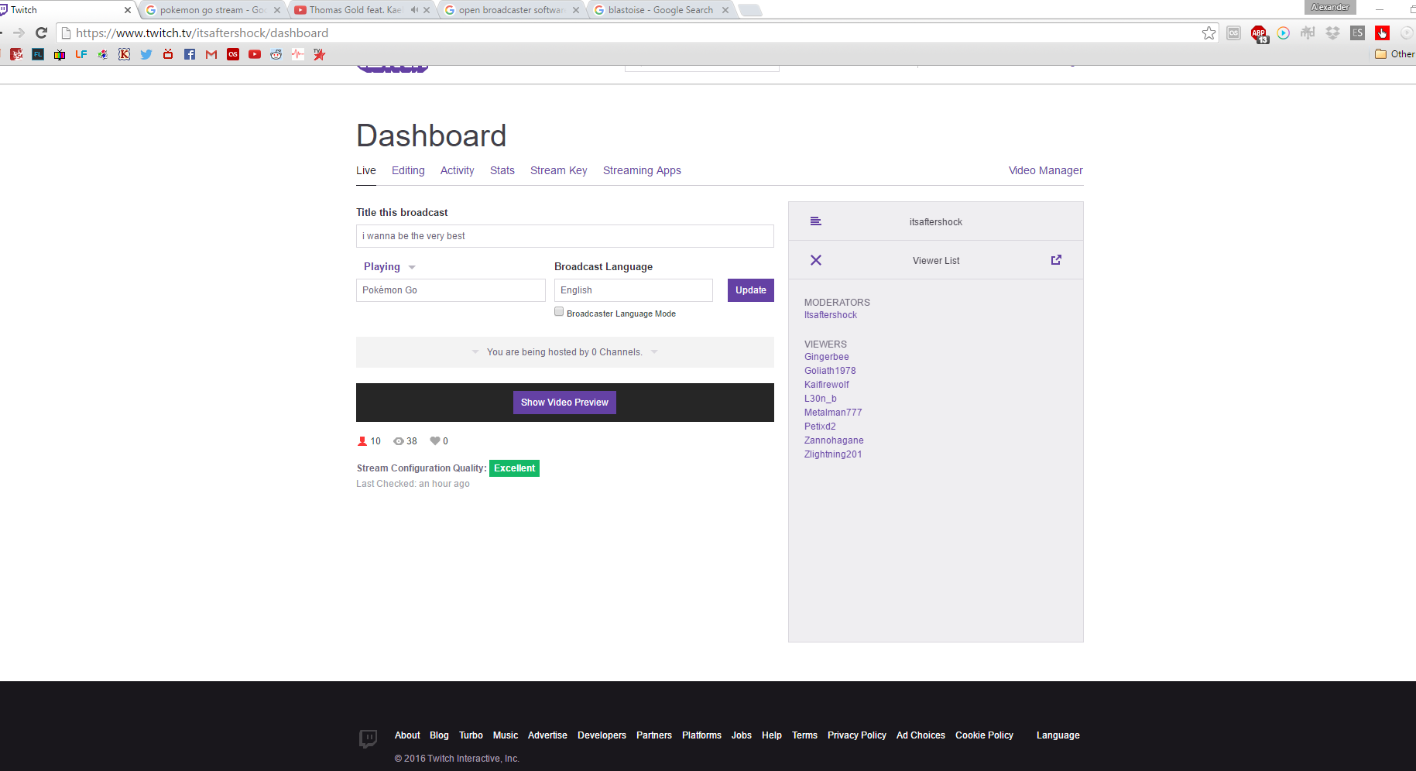Open the Reddit bookmark

click(276, 54)
